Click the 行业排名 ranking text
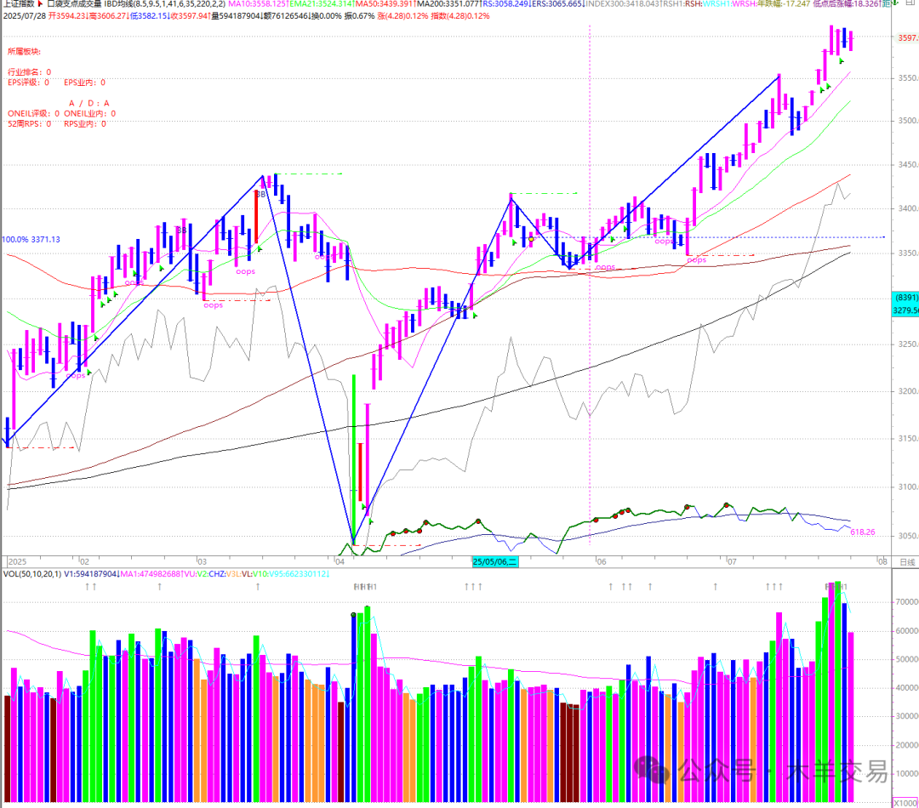The image size is (919, 808). pos(29,72)
